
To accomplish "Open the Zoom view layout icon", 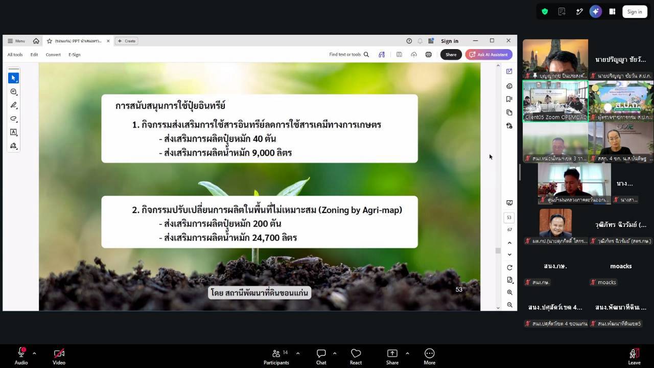I will click(612, 11).
